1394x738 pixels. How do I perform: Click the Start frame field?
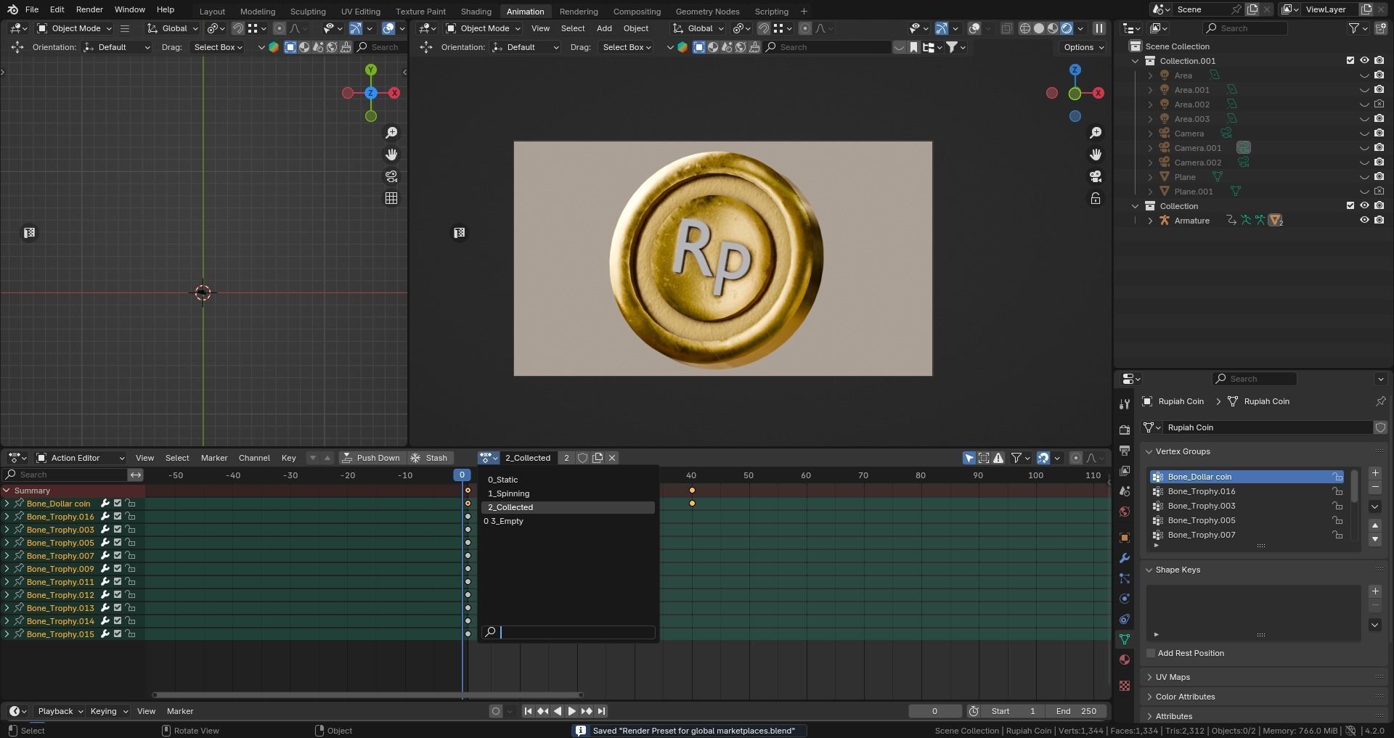[x=1014, y=711]
